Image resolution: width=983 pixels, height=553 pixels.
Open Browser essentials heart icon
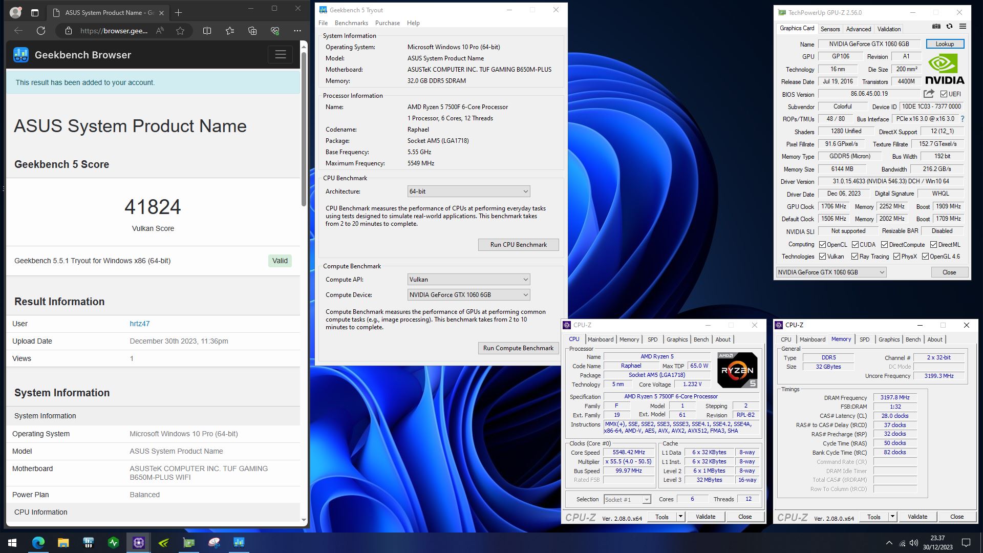point(275,31)
